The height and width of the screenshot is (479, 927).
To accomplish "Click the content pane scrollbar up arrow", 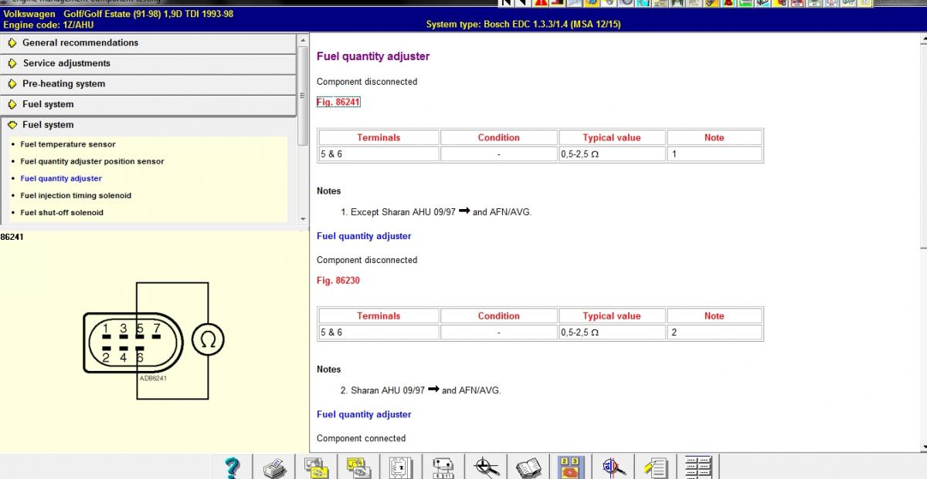I will pyautogui.click(x=922, y=39).
